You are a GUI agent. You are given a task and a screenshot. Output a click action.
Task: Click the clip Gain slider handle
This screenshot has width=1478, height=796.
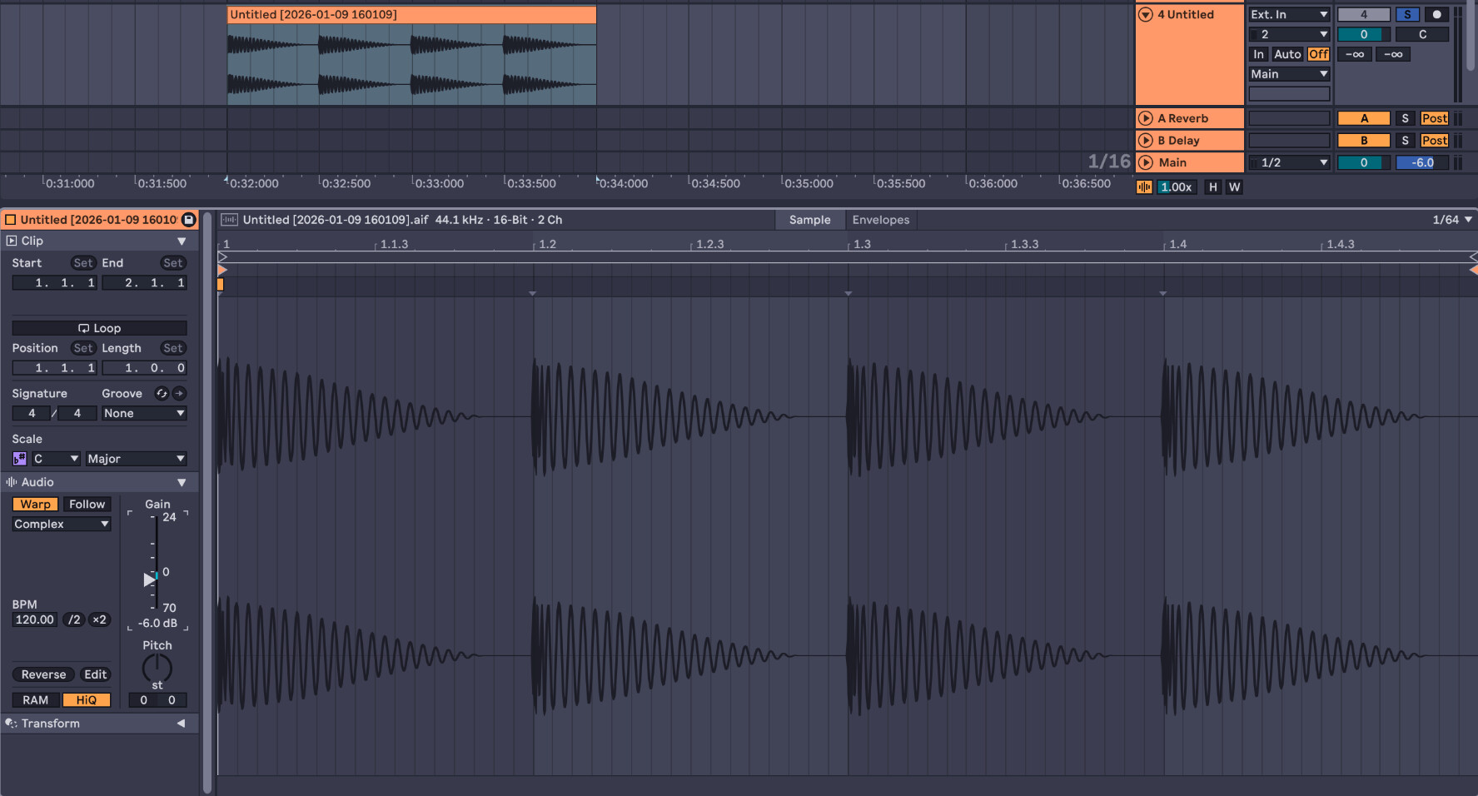click(150, 579)
